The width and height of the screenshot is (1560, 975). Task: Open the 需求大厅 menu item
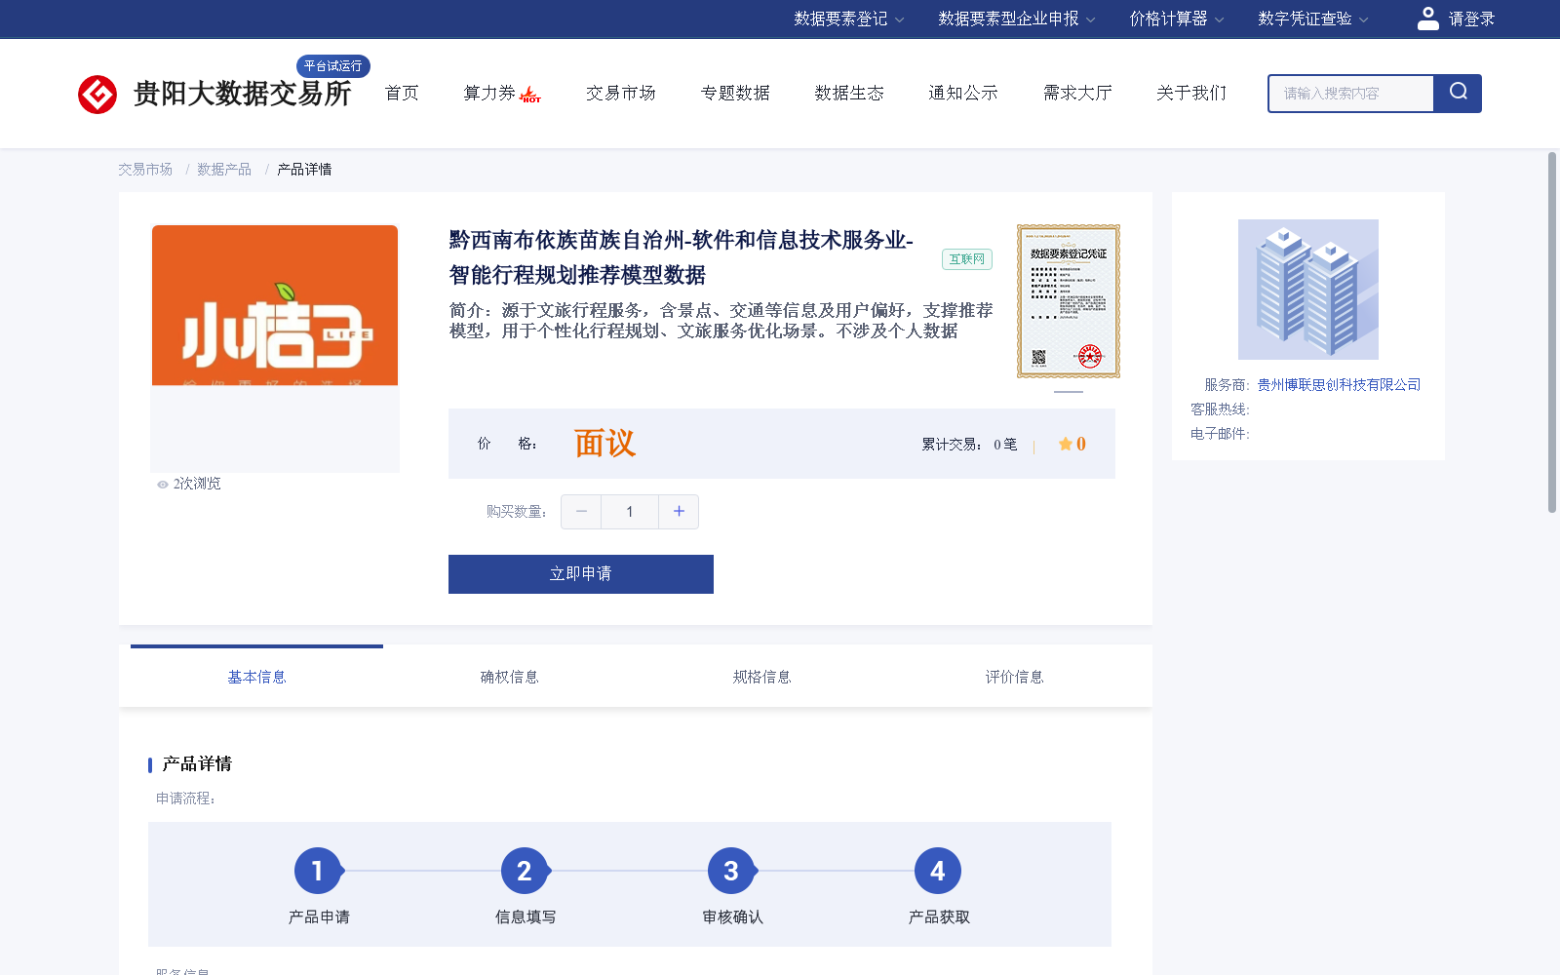tap(1077, 93)
